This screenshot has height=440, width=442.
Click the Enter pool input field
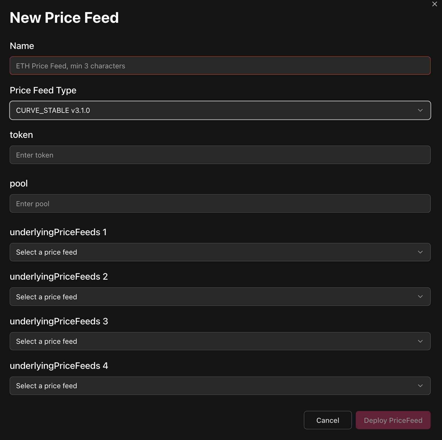(x=220, y=204)
